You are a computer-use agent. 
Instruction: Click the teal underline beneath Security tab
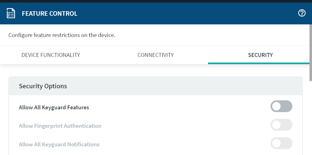pos(258,63)
